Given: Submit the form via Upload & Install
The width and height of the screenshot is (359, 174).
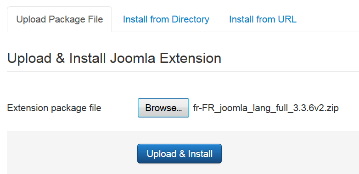Looking at the screenshot, I should click(x=179, y=154).
